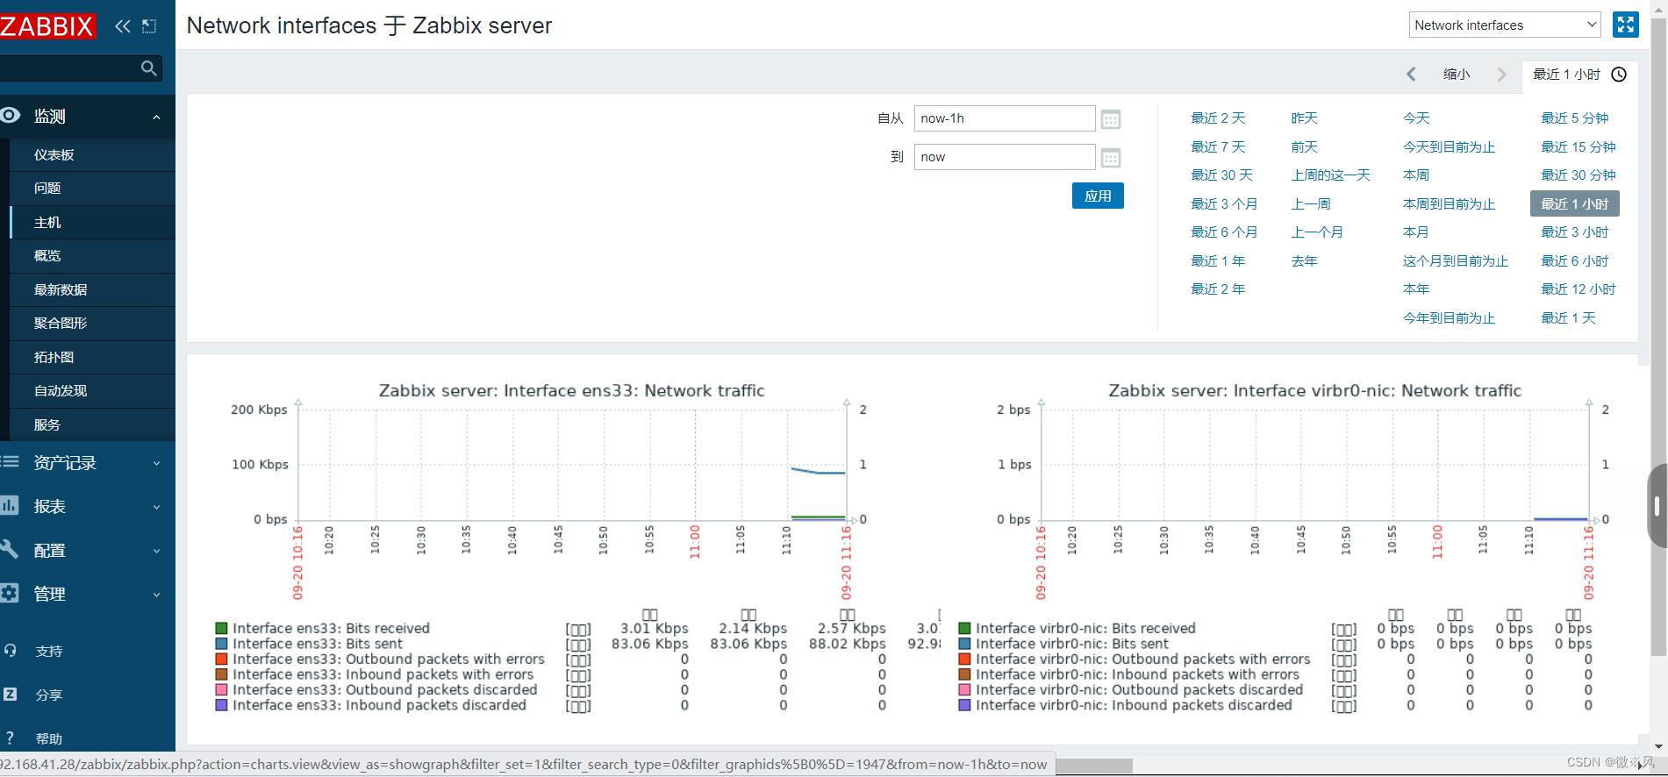
Task: Click green swatch for ens33 Bits received
Action: pyautogui.click(x=221, y=628)
